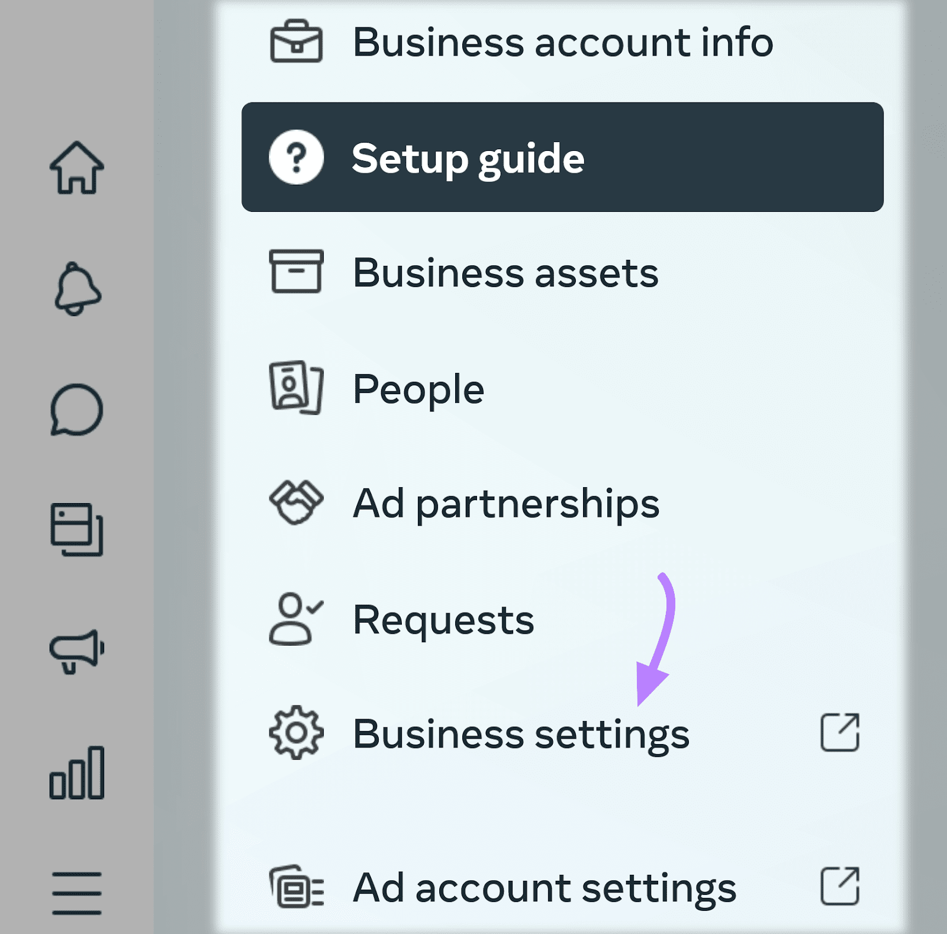947x934 pixels.
Task: Open Ad partnerships
Action: point(505,503)
